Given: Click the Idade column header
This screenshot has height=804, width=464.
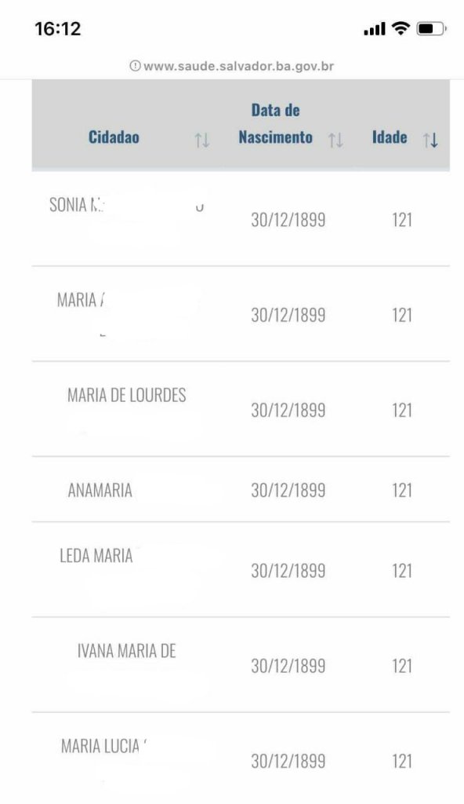Looking at the screenshot, I should (390, 137).
